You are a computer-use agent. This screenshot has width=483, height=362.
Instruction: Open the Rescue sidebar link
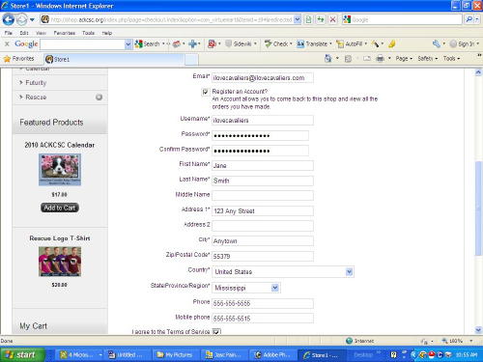click(36, 97)
